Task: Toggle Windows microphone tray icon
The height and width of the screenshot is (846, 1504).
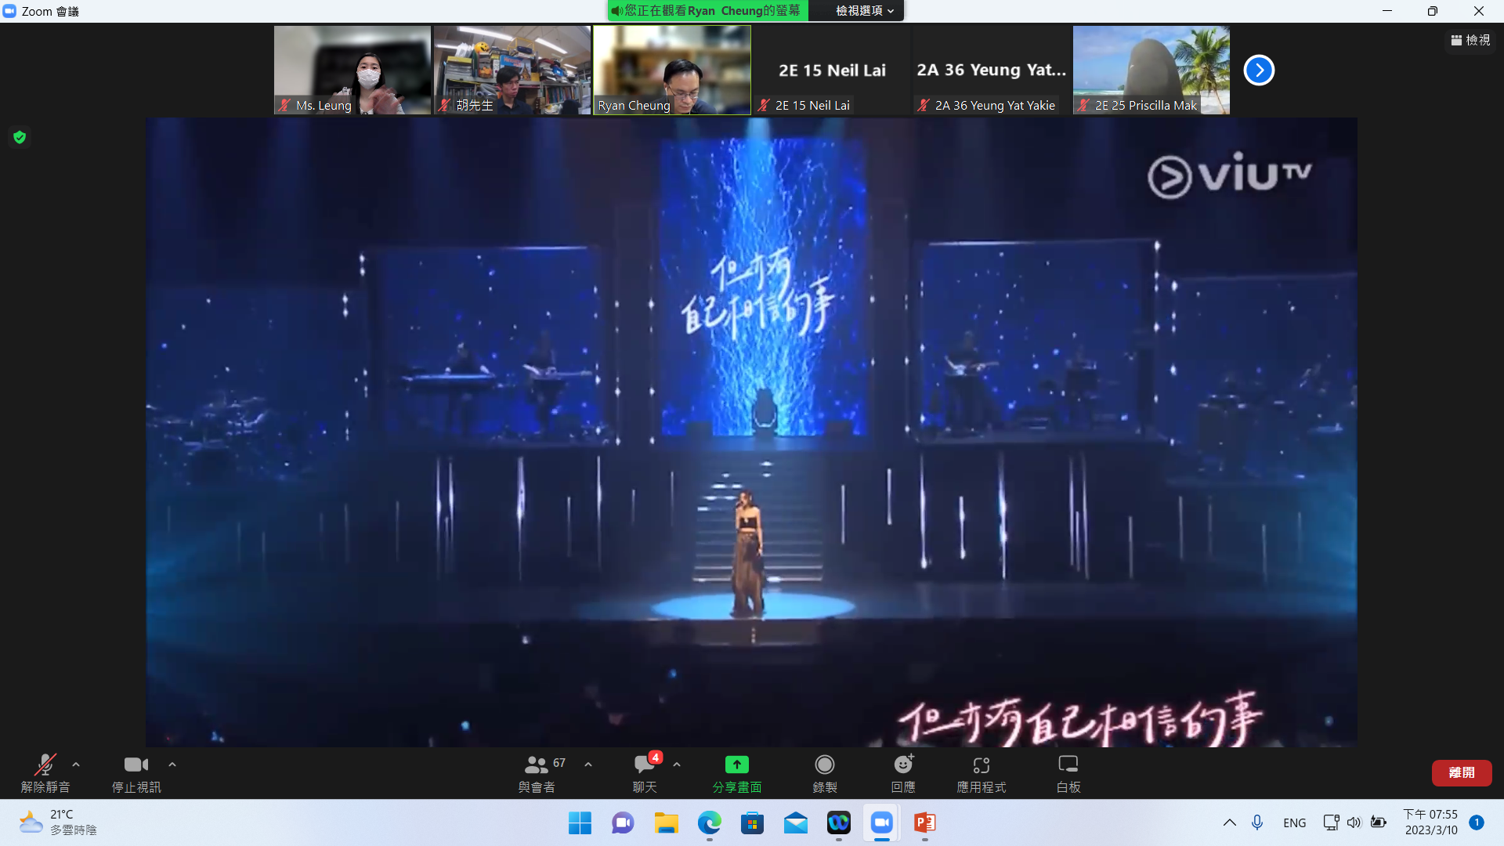Action: pyautogui.click(x=1256, y=822)
